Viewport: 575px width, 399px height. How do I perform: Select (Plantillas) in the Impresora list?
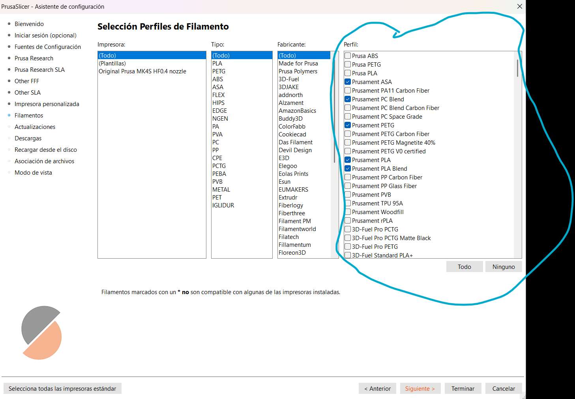pos(152,63)
